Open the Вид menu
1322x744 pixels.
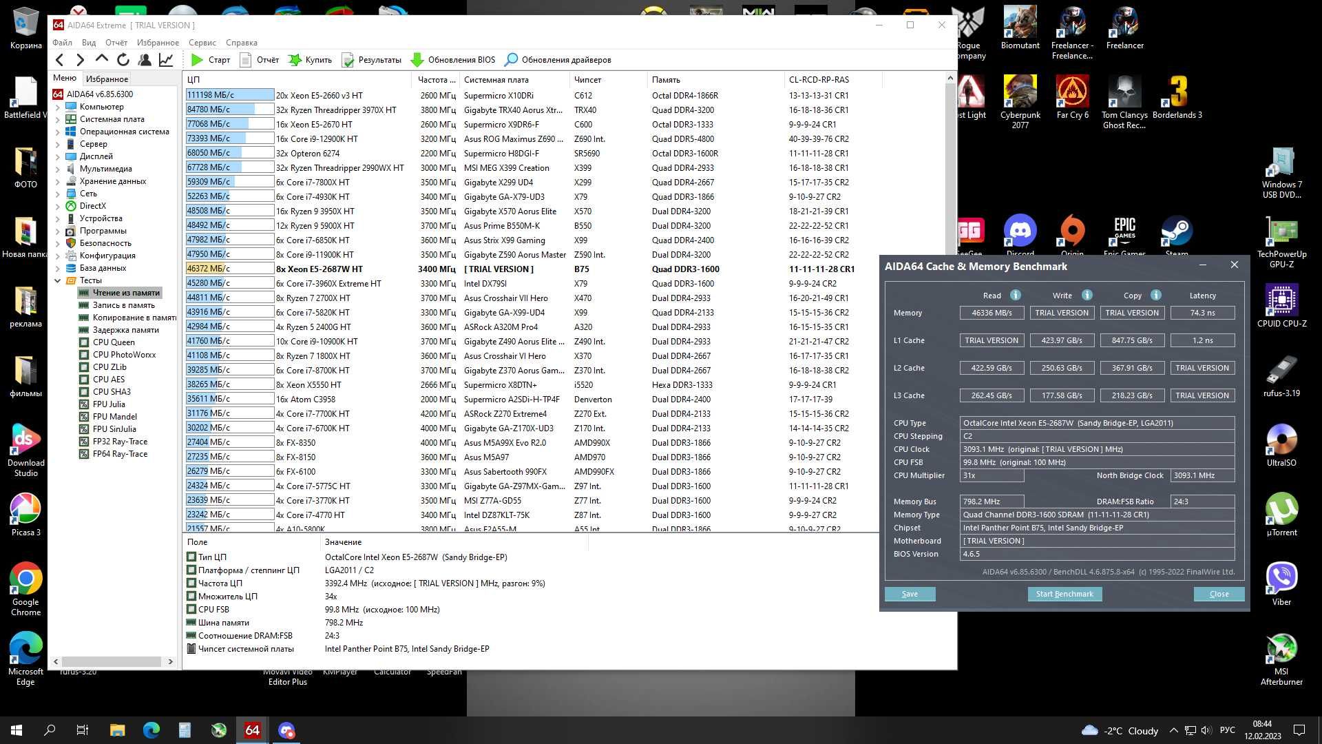click(89, 43)
